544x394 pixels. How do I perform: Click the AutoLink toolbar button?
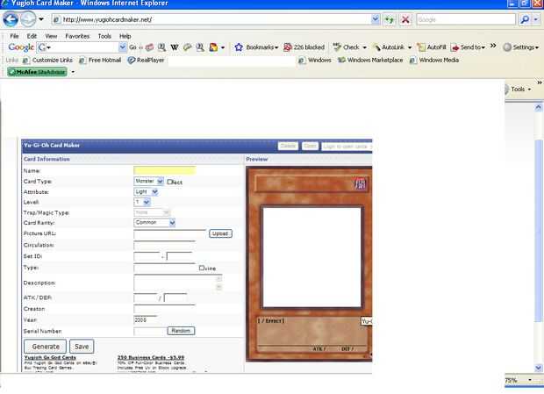click(x=392, y=47)
